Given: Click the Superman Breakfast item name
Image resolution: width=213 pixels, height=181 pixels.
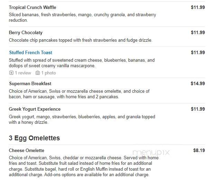Looking at the screenshot, I should click(30, 83).
